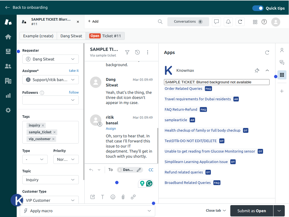Screen dimensions: 289x217
Task: Switch to the Dang Sitwat tab
Action: pos(71,36)
